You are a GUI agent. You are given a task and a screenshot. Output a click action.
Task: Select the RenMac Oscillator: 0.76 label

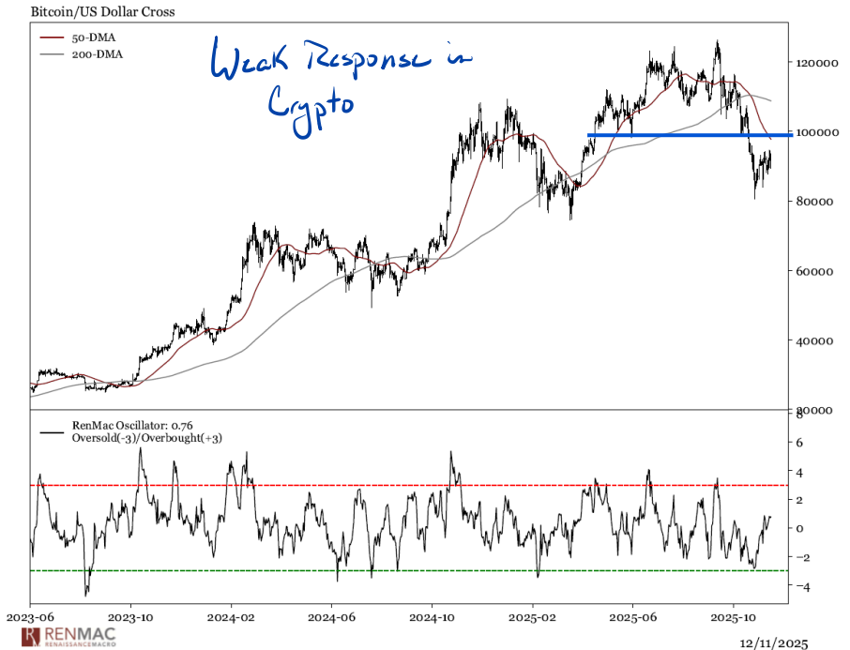[x=132, y=426]
